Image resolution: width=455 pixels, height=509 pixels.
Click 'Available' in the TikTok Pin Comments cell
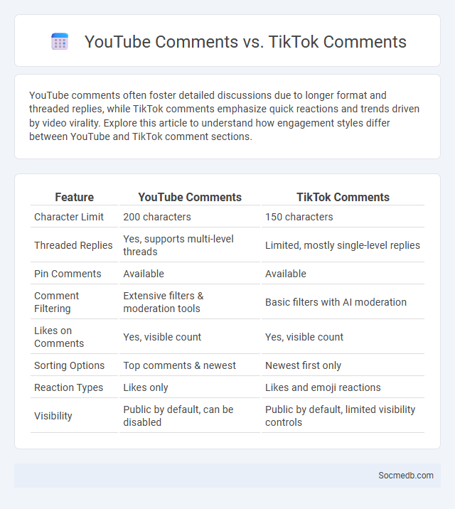click(x=286, y=274)
